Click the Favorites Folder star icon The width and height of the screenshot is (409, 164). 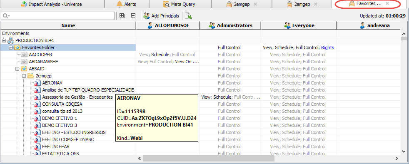pyautogui.click(x=17, y=47)
